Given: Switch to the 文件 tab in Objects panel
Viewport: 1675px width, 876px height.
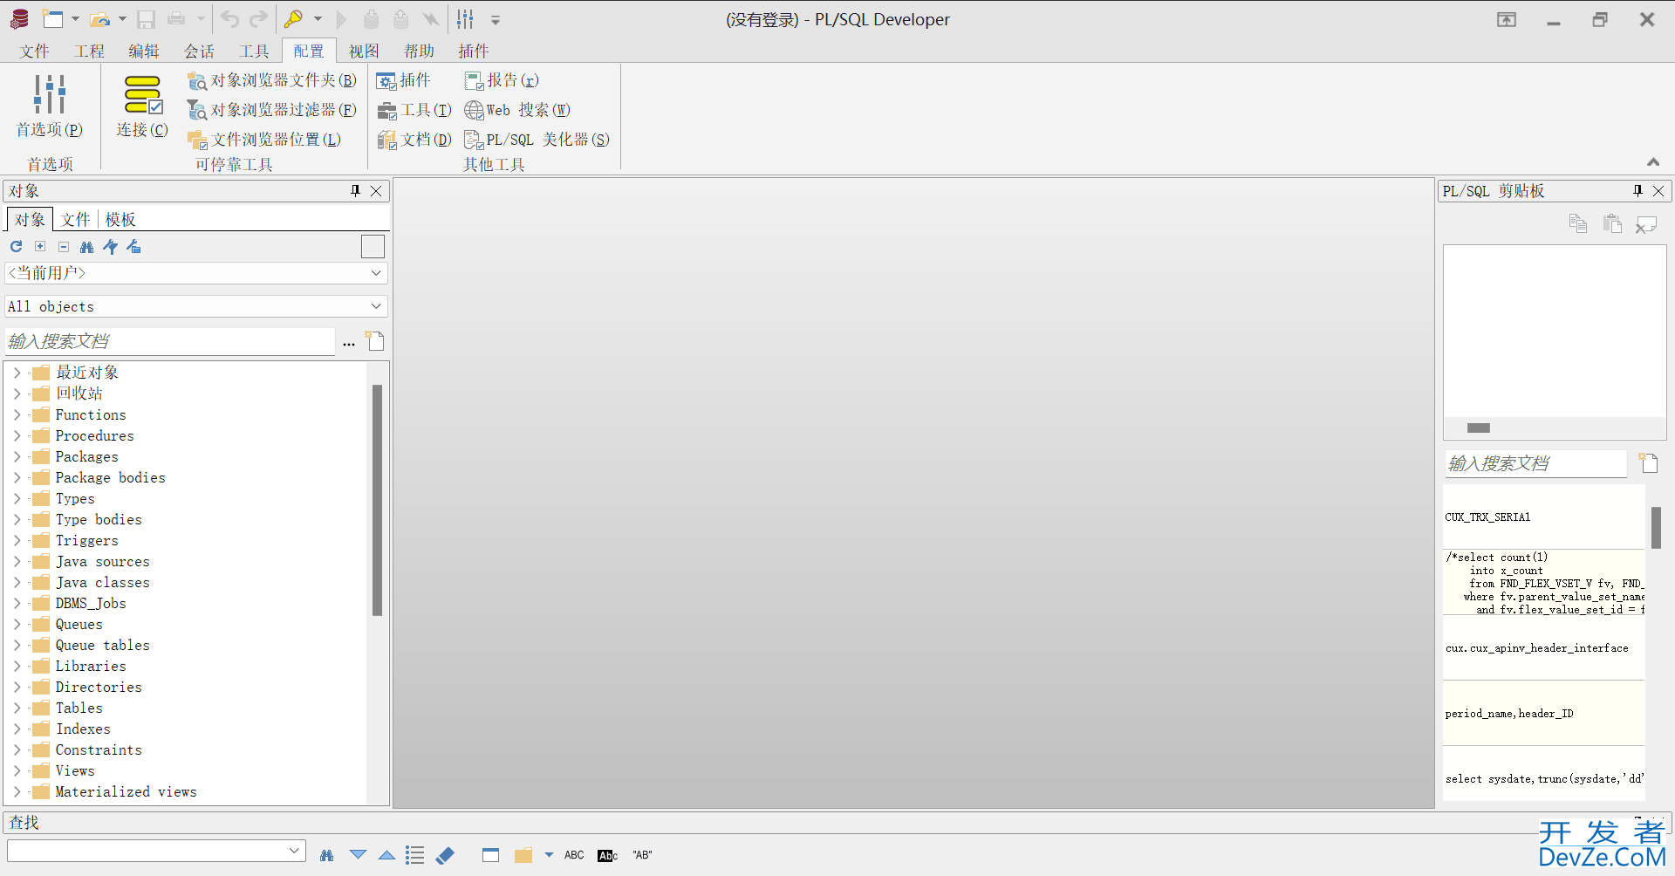Looking at the screenshot, I should [x=76, y=219].
